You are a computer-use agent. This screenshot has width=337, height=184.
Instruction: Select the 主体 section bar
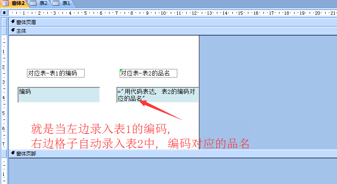[x=173, y=31]
